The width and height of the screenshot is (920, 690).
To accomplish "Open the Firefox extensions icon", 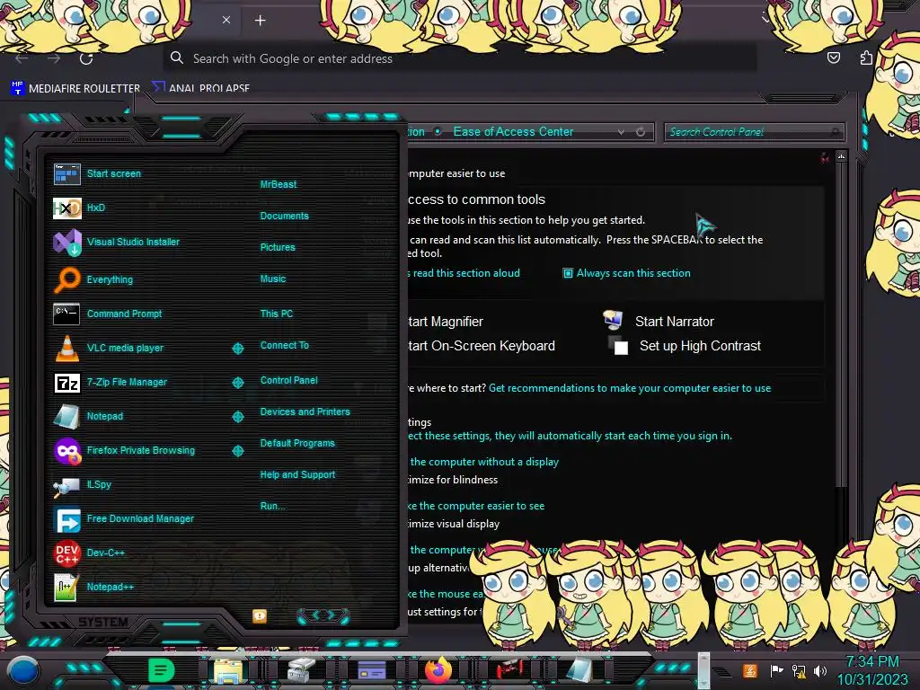I will [866, 57].
